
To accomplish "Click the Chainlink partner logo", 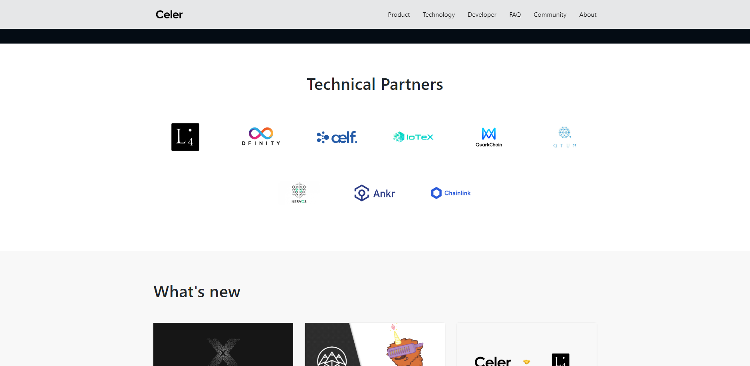I will 450,193.
